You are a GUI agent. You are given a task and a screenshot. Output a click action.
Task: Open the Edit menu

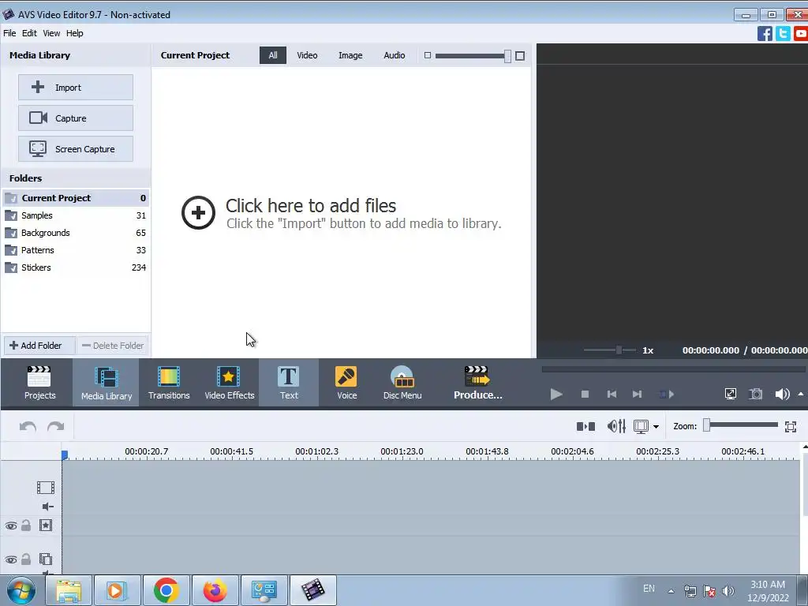point(29,33)
